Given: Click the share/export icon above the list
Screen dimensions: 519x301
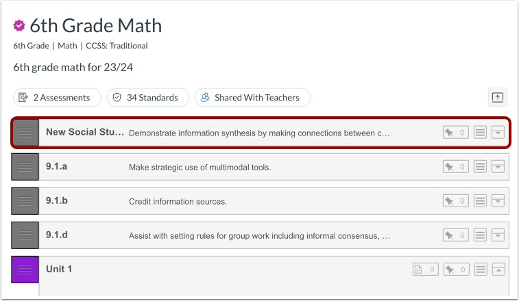Looking at the screenshot, I should [x=498, y=98].
